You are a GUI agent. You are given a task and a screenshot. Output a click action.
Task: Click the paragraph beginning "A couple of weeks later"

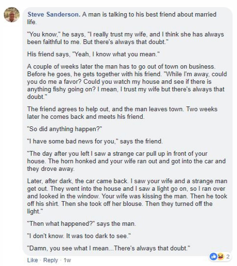click(x=127, y=81)
